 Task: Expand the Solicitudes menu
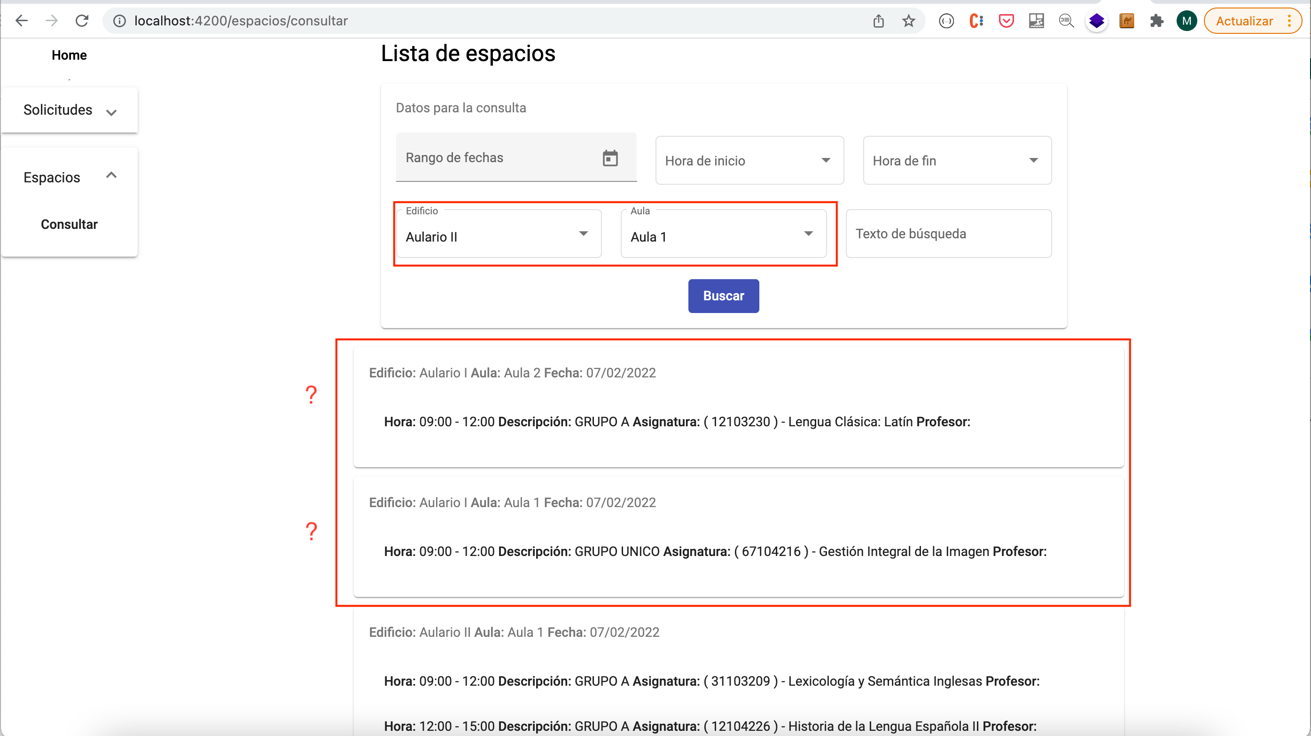pos(69,110)
